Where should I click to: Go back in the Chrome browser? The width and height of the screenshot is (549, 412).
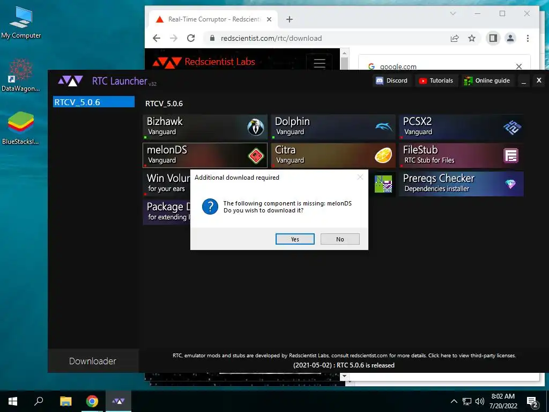click(157, 38)
